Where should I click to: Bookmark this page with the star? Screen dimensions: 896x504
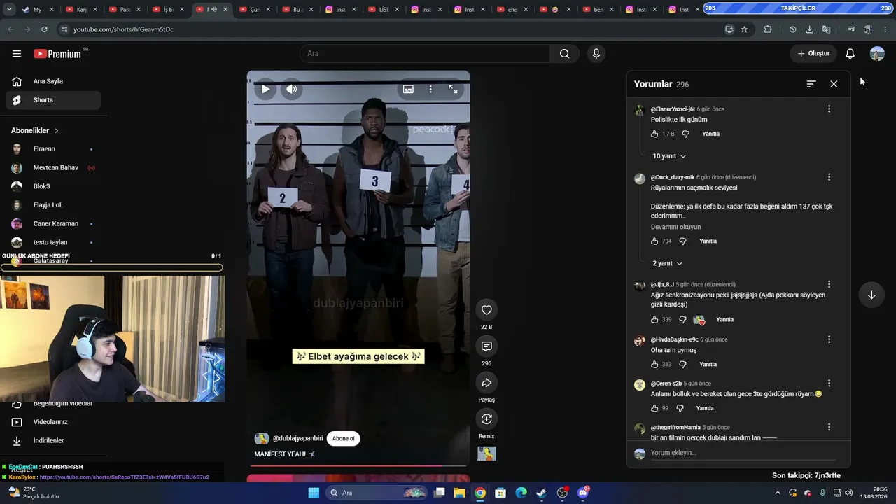744,29
